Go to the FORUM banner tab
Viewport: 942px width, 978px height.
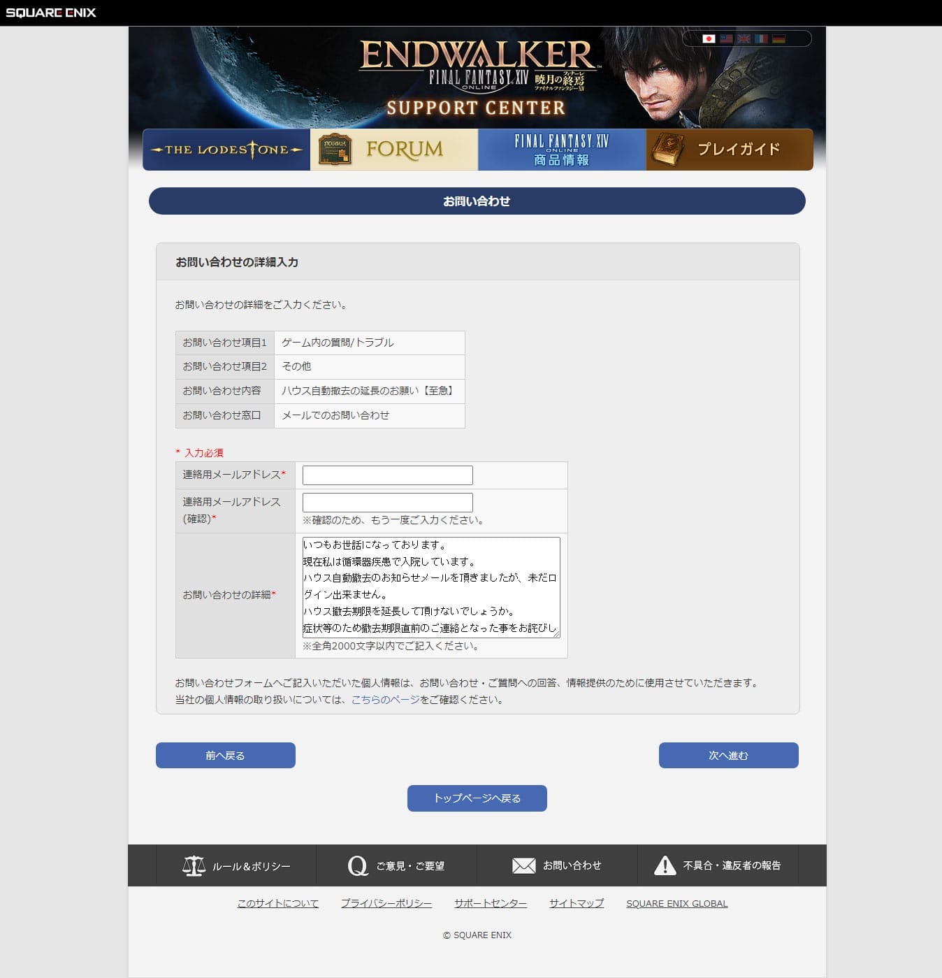pos(394,150)
